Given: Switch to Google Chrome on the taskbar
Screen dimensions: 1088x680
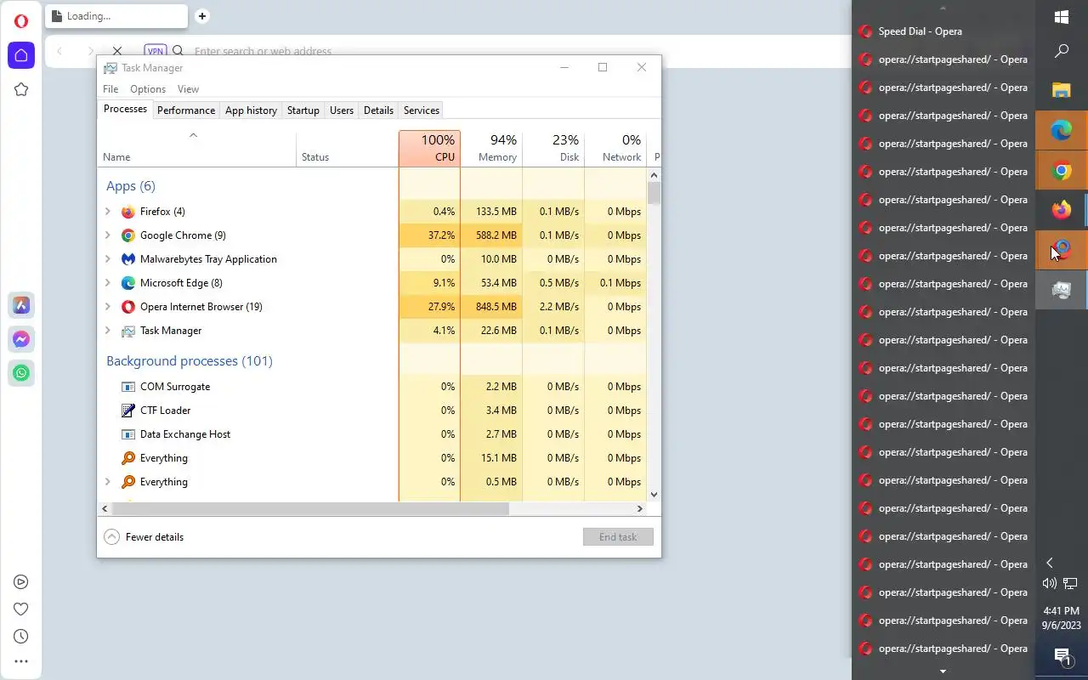Looking at the screenshot, I should pyautogui.click(x=1062, y=170).
